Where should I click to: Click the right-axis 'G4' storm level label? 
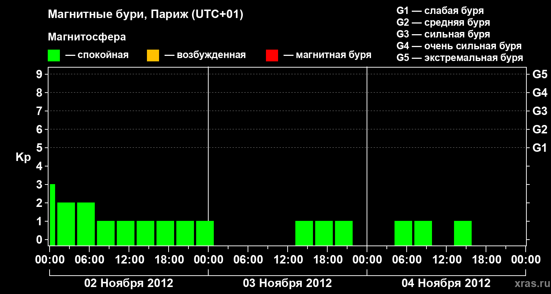[x=540, y=93]
